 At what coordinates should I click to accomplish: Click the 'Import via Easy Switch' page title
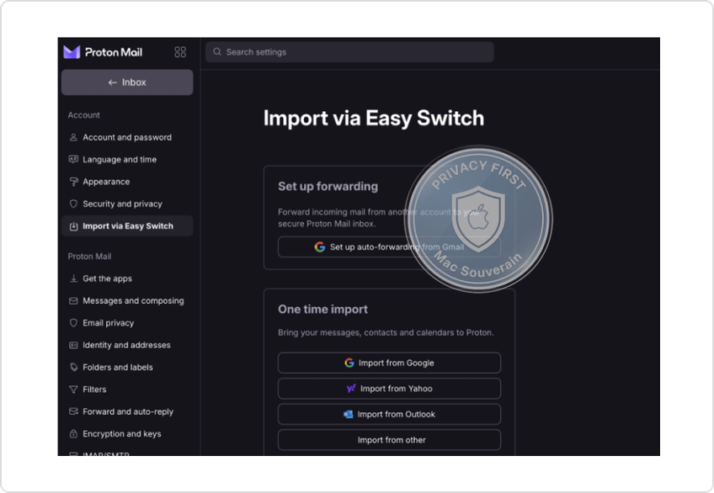point(373,119)
